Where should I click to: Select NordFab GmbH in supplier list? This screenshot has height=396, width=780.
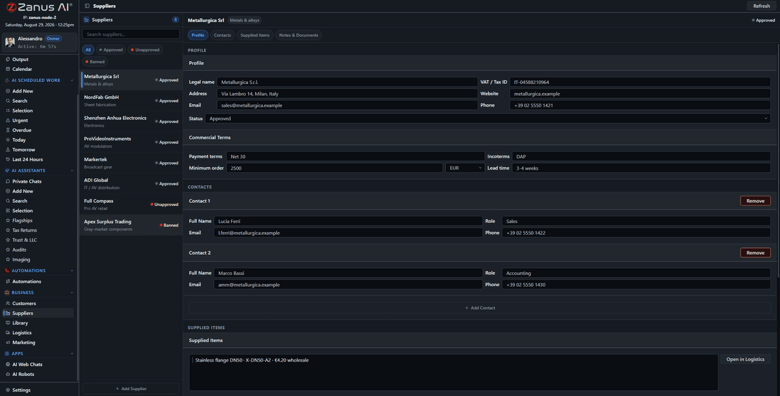(x=131, y=100)
